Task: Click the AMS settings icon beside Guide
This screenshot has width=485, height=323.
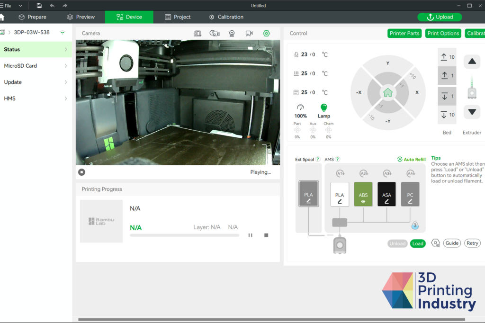Action: [435, 243]
